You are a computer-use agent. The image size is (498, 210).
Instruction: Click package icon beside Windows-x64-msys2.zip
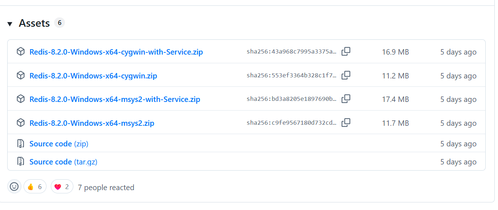point(21,123)
